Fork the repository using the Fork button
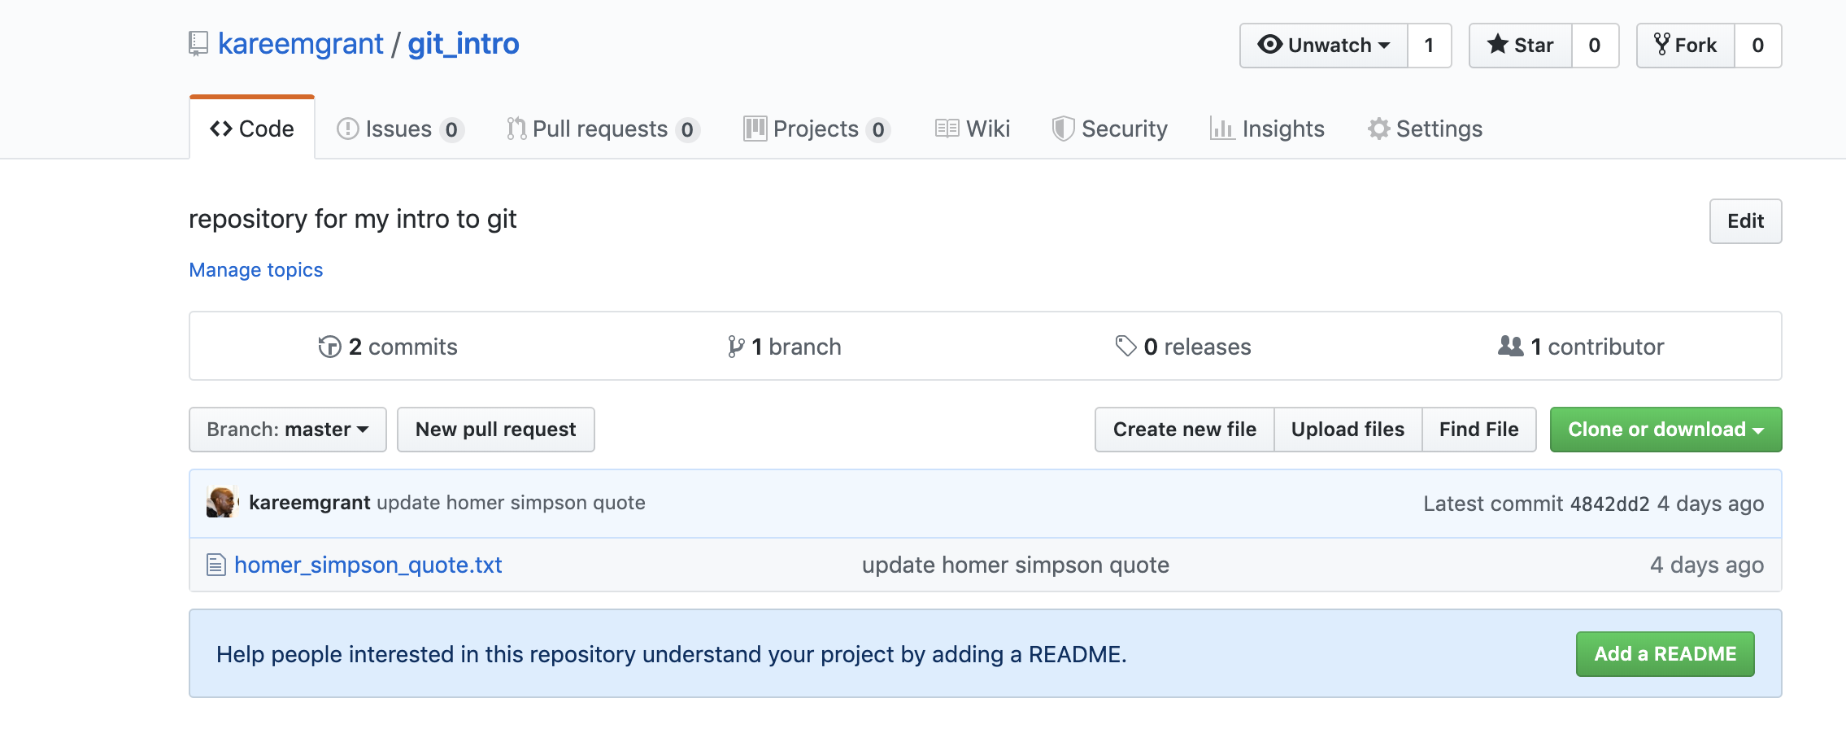Image resolution: width=1846 pixels, height=755 pixels. [1686, 46]
